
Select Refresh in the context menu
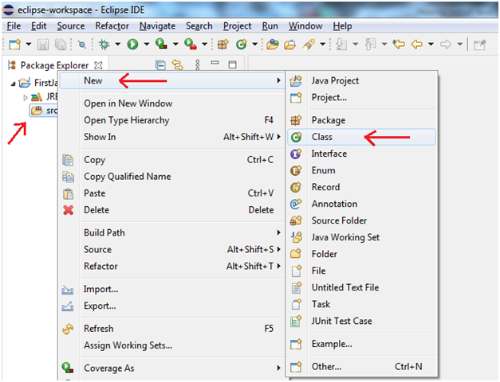pyautogui.click(x=172, y=329)
